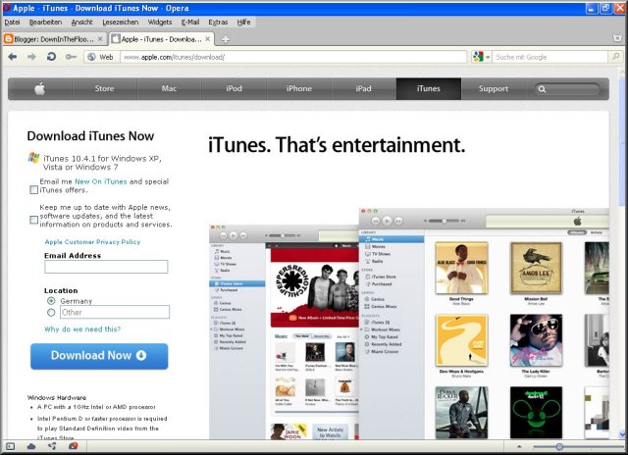Image resolution: width=628 pixels, height=455 pixels.
Task: Click the Email Address input field
Action: coord(105,267)
